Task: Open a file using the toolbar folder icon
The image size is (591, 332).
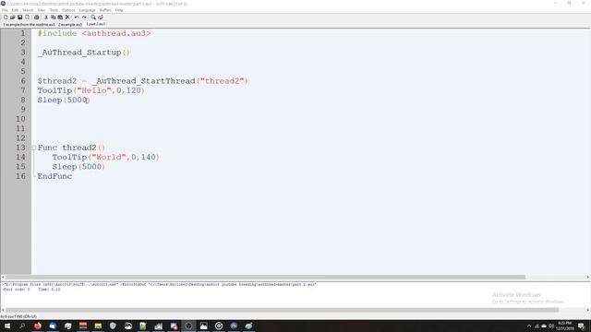Action: (x=12, y=18)
